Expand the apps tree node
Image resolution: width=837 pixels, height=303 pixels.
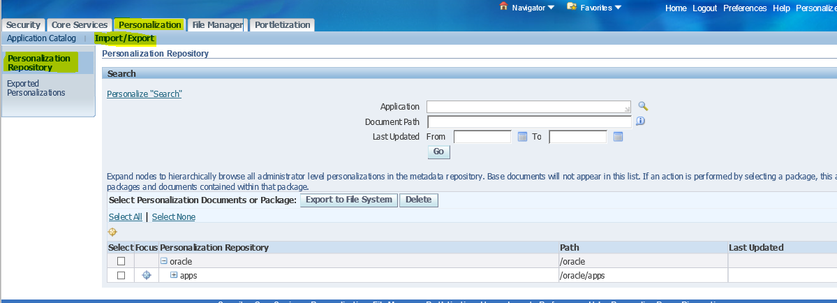click(174, 275)
